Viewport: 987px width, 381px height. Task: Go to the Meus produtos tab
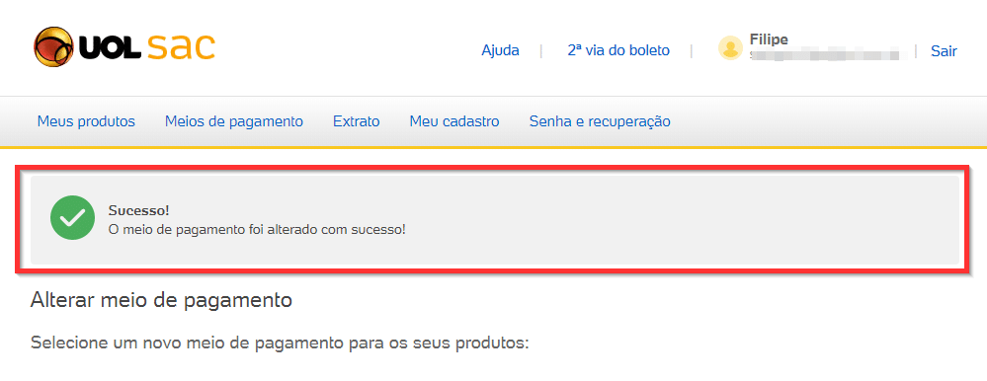click(x=86, y=121)
